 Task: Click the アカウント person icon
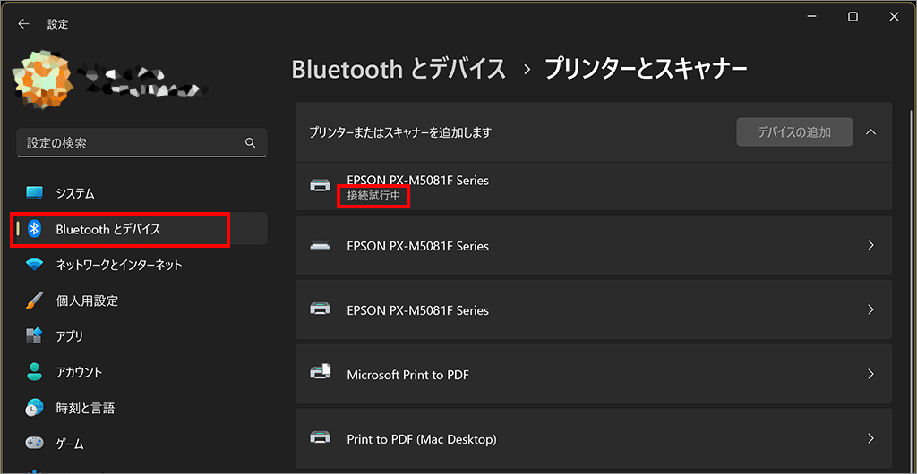coord(35,372)
